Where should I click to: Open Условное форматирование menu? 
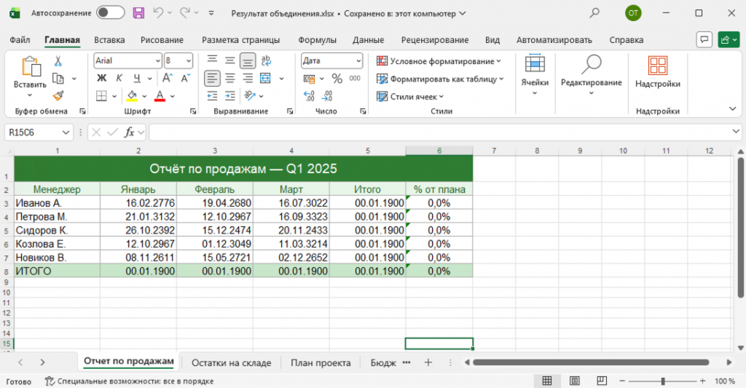pos(439,61)
